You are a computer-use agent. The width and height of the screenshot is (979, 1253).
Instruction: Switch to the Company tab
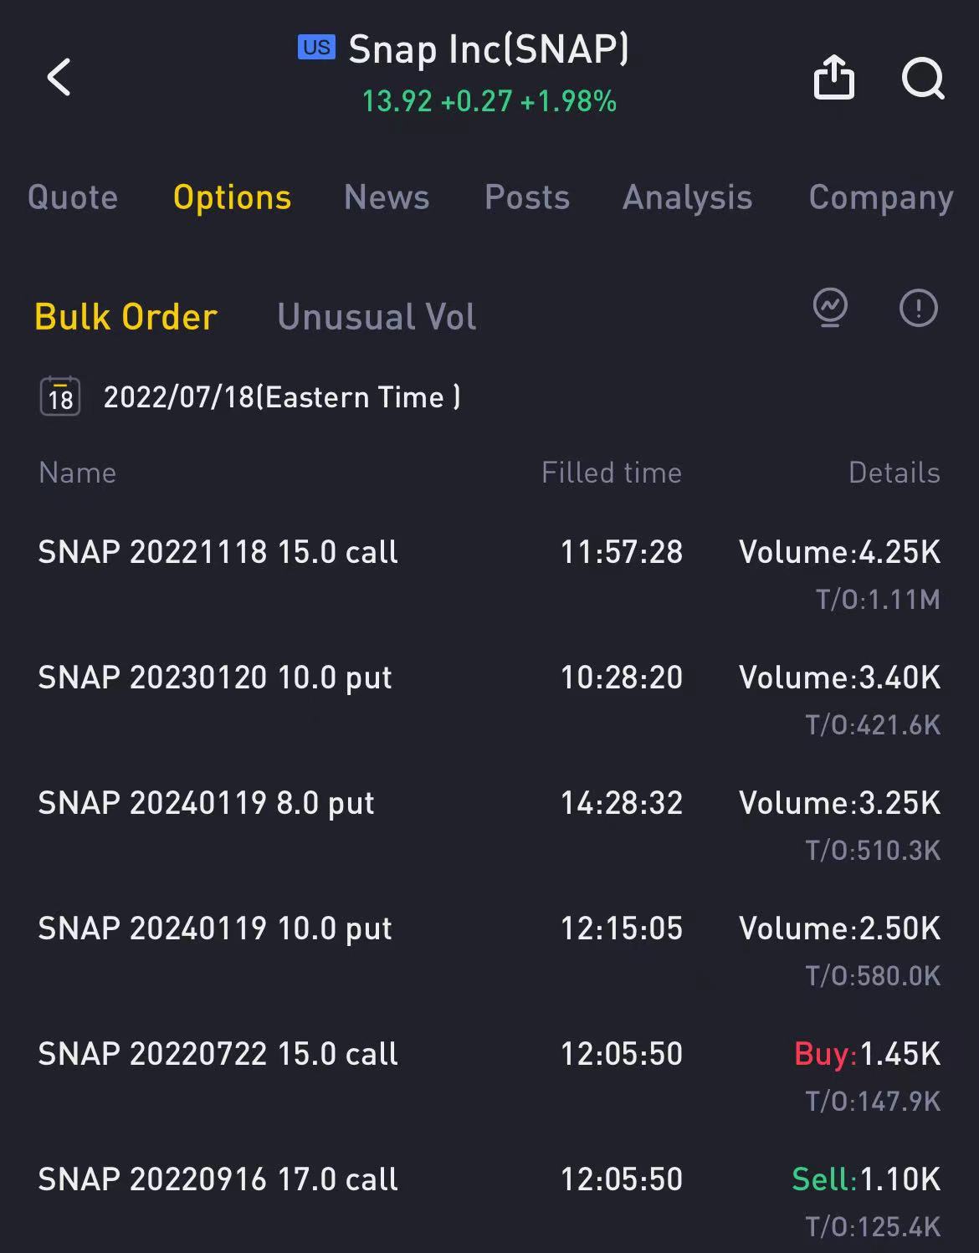pos(881,199)
